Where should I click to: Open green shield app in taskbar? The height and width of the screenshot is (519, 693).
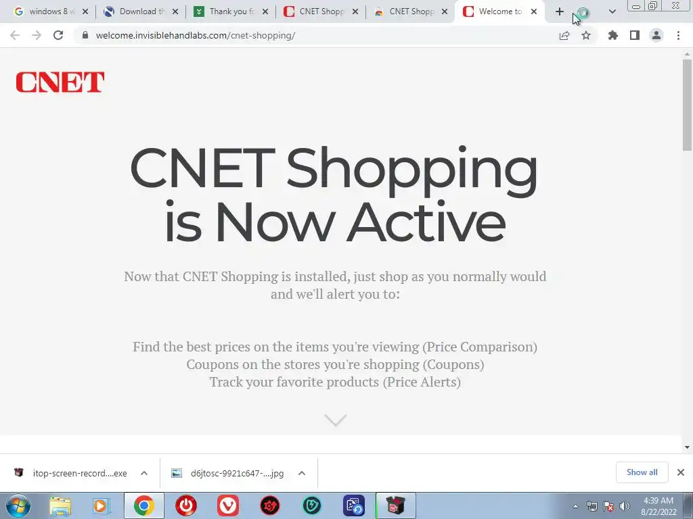coord(311,505)
